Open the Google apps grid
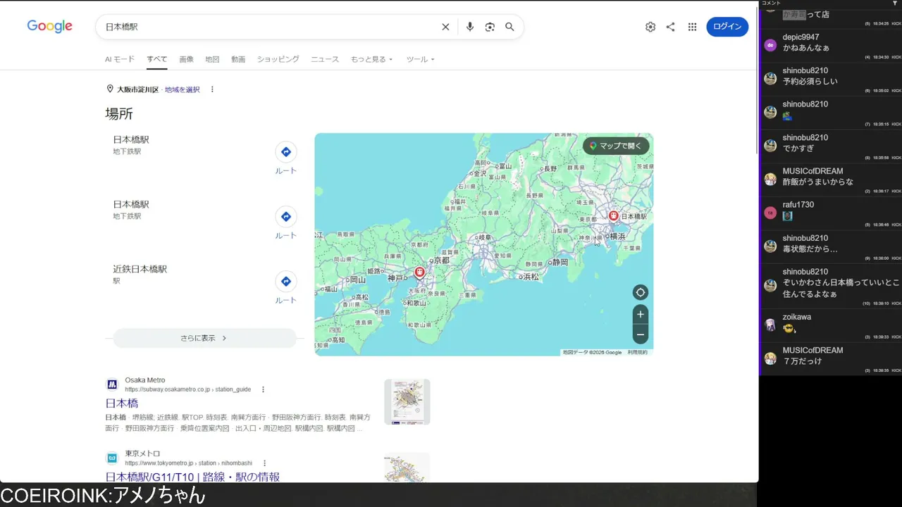902x507 pixels. point(692,27)
